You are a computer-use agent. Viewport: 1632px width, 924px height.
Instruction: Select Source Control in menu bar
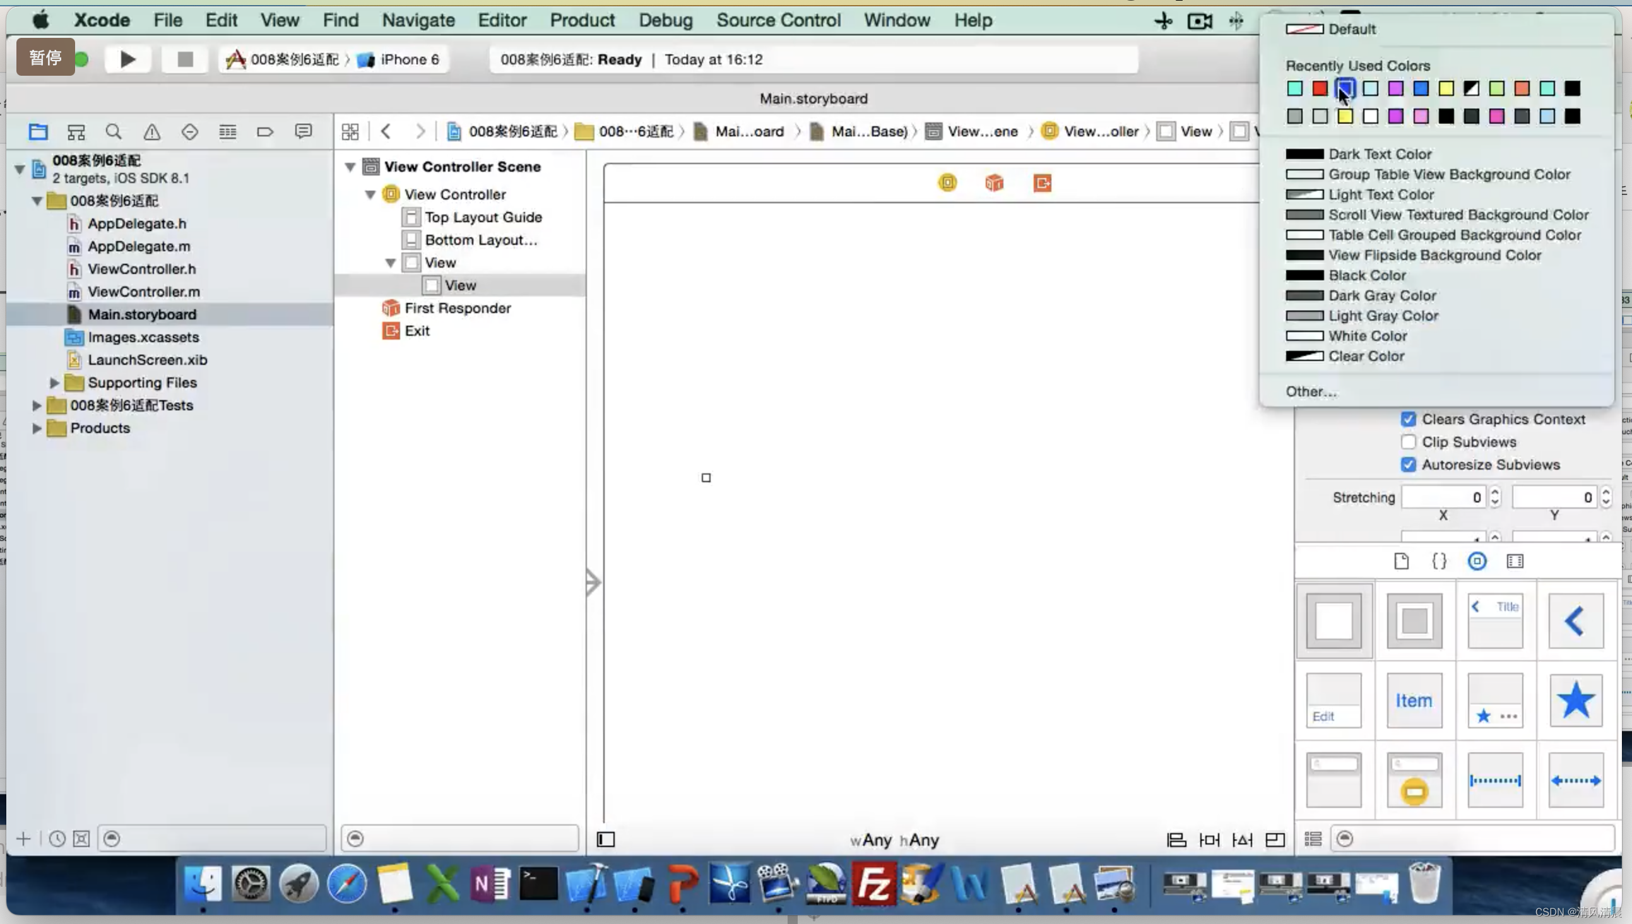(x=778, y=20)
